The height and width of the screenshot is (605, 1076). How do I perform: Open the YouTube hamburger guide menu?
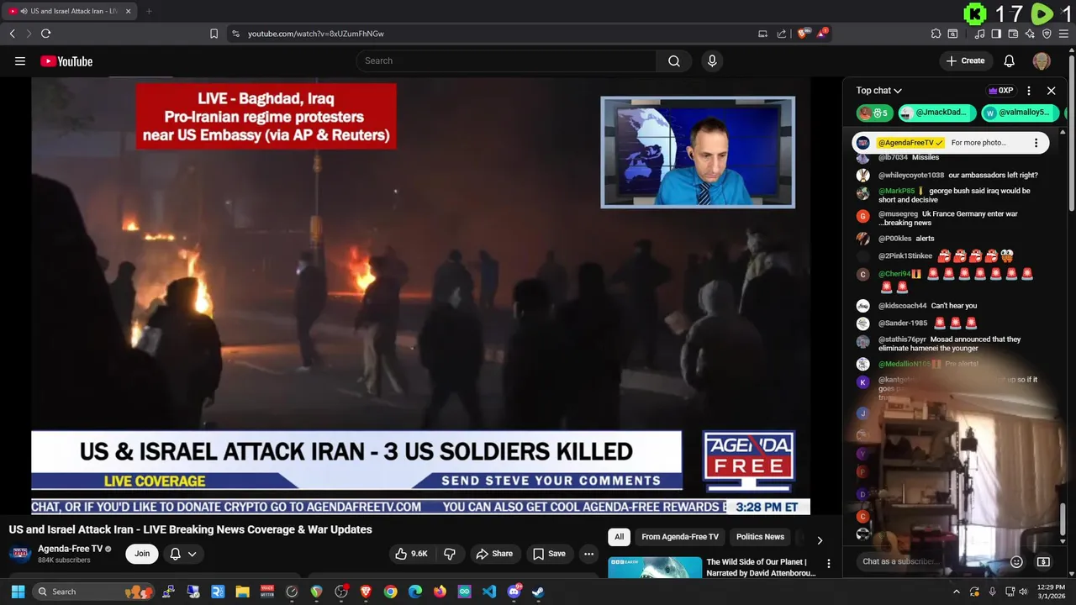[x=20, y=60]
